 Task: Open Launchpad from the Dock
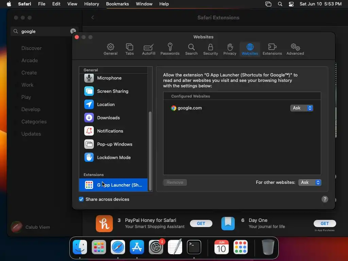point(99,247)
